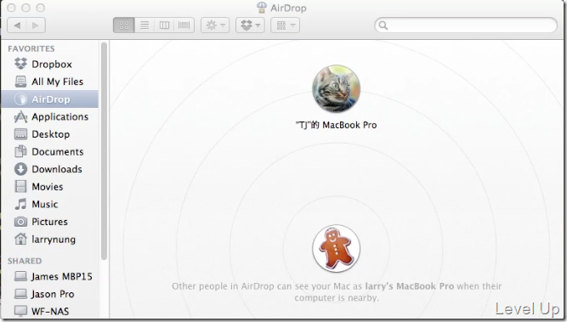Click the AirDrop parachute icon in title bar
The width and height of the screenshot is (567, 322).
click(x=262, y=8)
